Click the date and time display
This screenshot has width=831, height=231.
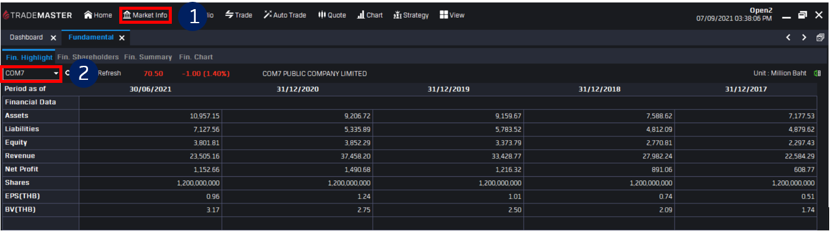(734, 19)
